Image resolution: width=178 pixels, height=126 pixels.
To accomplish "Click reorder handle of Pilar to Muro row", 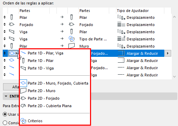I will 4,46.
